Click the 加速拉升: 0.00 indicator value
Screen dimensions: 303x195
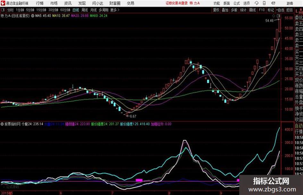pos(161,124)
